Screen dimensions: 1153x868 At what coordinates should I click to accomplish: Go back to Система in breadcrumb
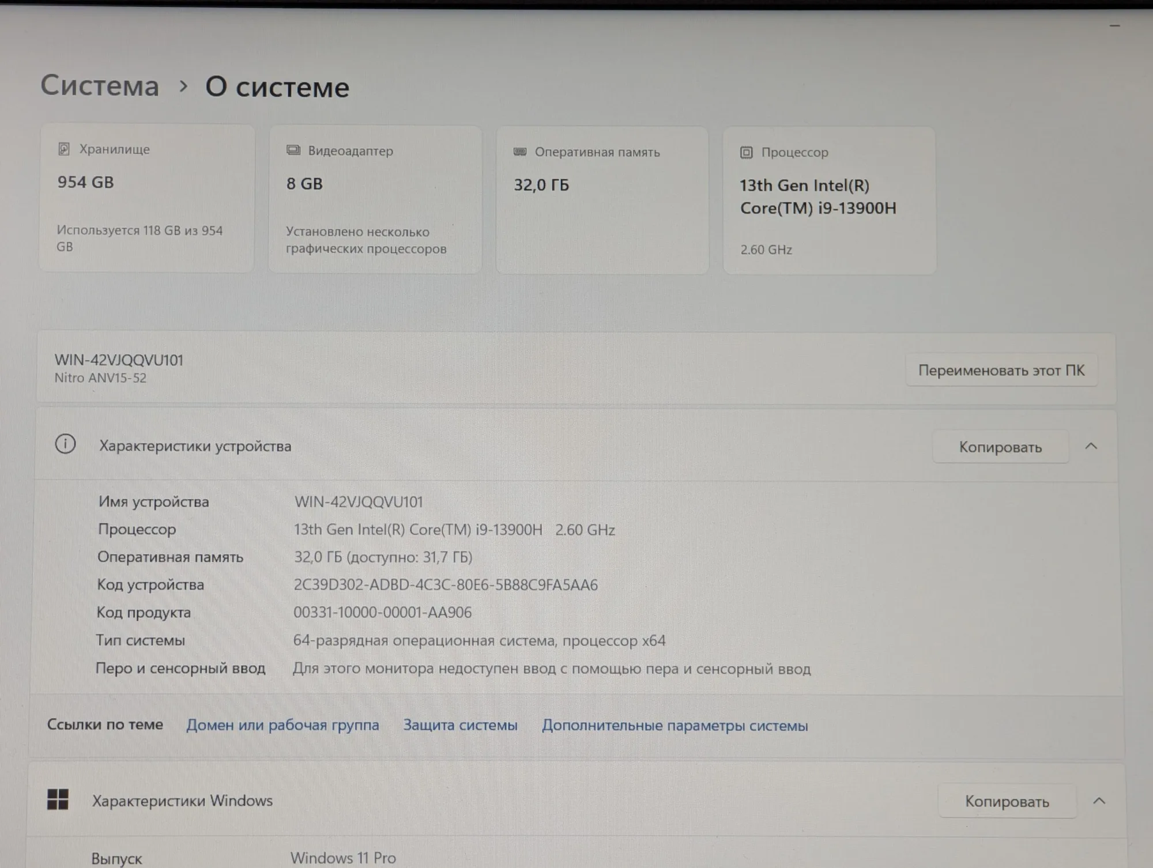[100, 86]
